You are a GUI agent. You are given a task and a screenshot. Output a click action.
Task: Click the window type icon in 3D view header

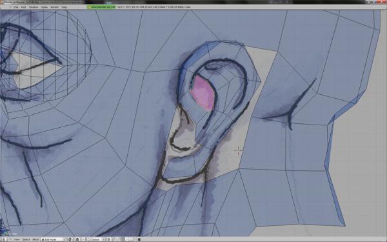click(x=5, y=239)
